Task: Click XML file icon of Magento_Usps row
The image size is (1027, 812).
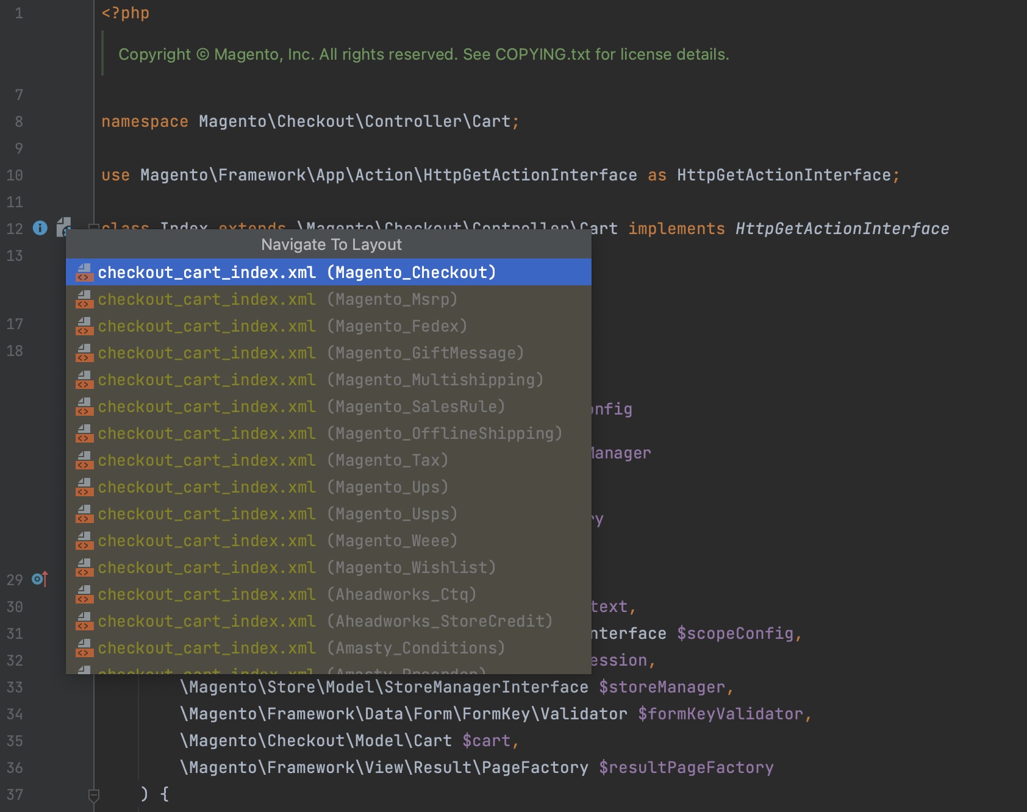Action: [84, 514]
